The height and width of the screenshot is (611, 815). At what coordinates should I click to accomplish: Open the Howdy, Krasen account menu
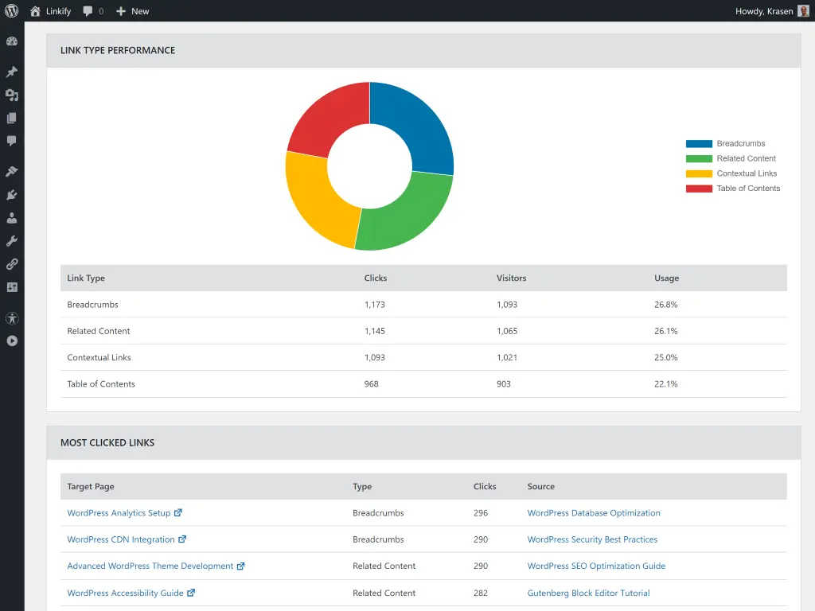(x=764, y=11)
